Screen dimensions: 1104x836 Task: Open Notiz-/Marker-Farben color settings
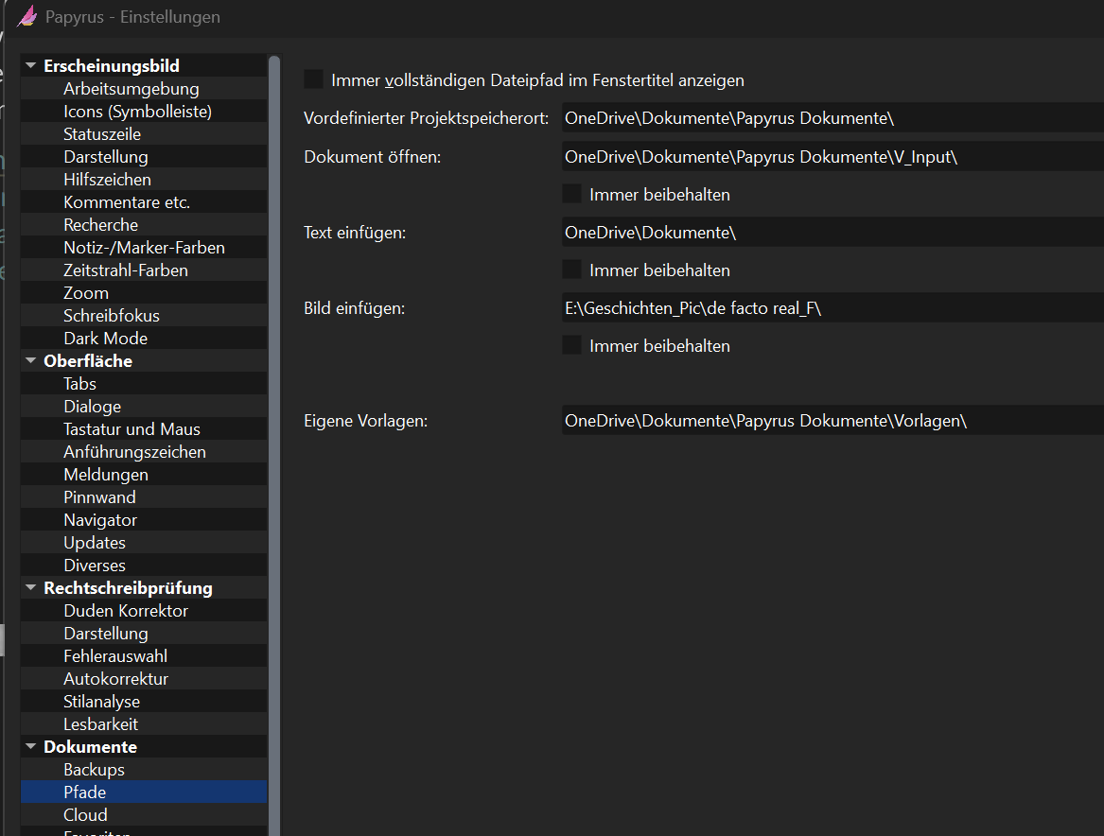(144, 248)
